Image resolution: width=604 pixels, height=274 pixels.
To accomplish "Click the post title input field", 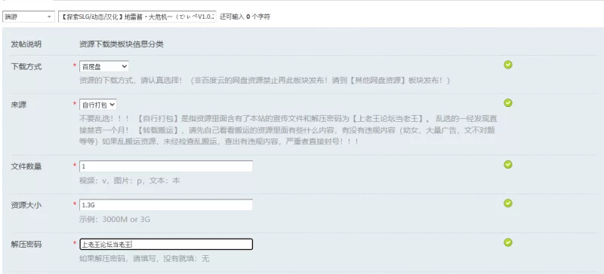I will click(137, 17).
